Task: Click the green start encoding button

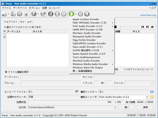Action: [71, 14]
